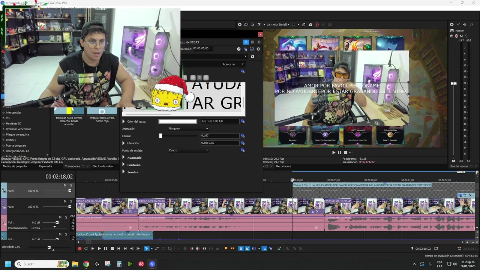480x270 pixels.
Task: Open the Animación dropdown set to Ninguno
Action: [188, 129]
